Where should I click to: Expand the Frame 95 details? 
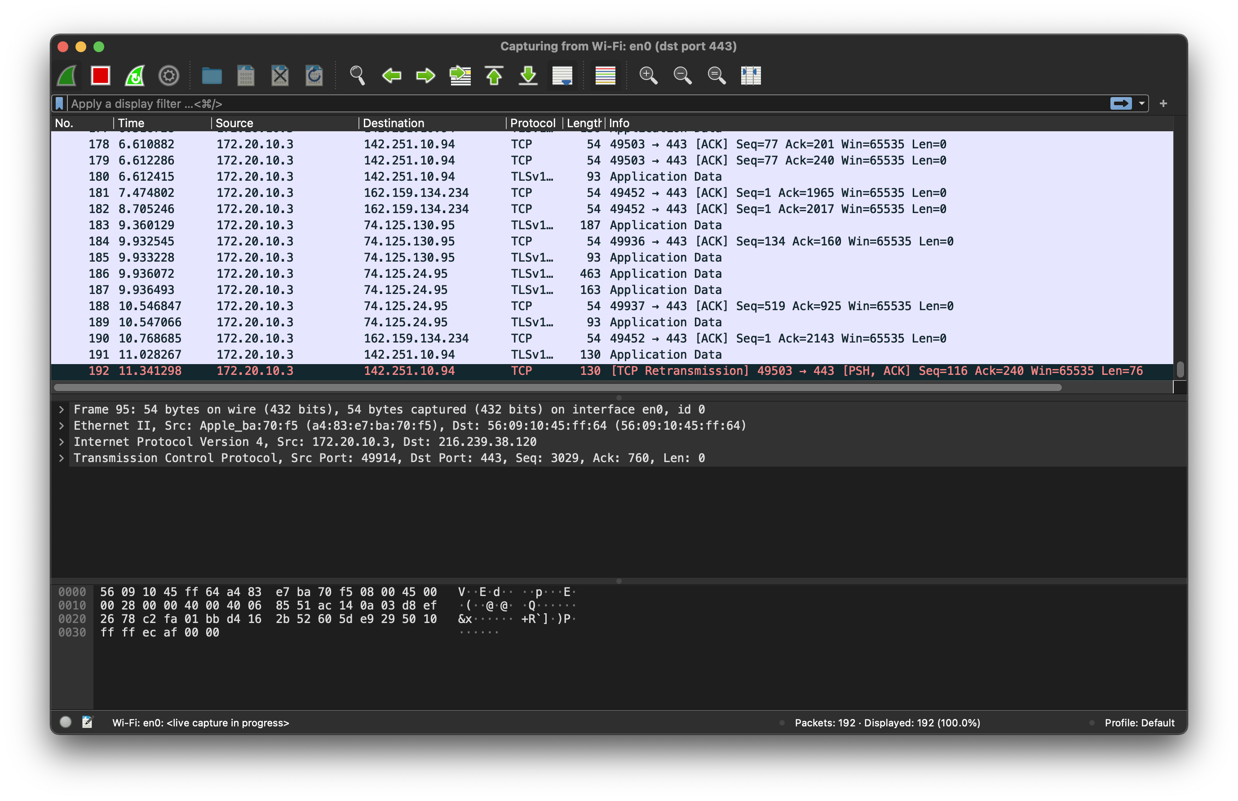pos(62,409)
